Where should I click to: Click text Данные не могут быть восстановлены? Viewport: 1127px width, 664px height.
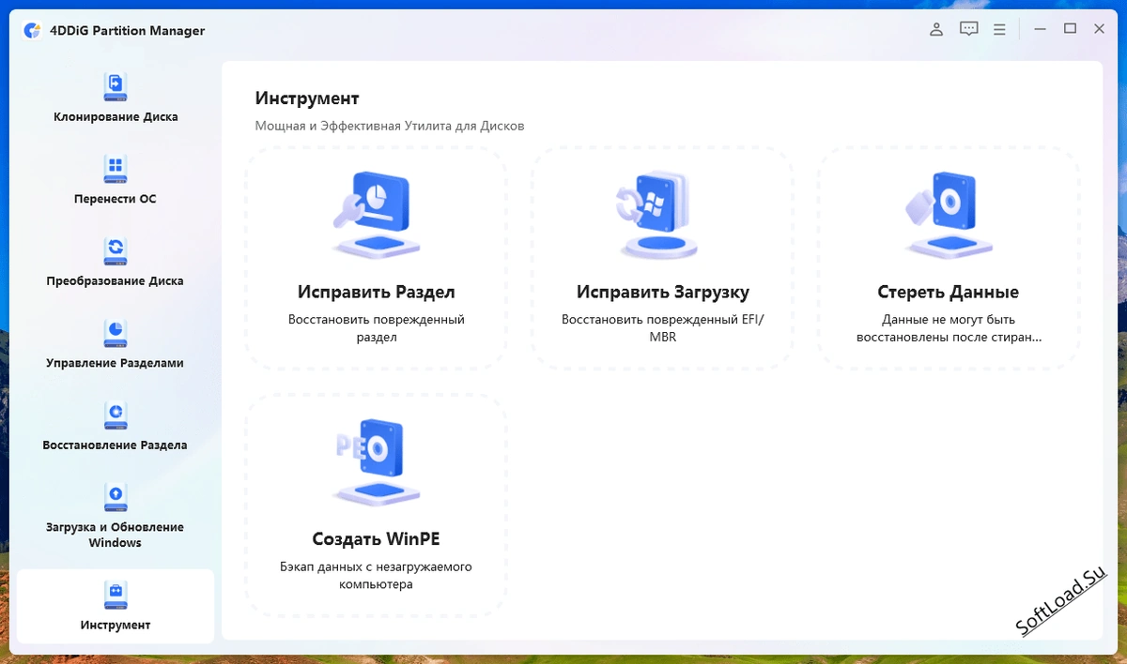[949, 328]
